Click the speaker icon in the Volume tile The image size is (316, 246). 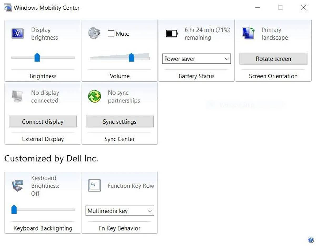(x=94, y=33)
